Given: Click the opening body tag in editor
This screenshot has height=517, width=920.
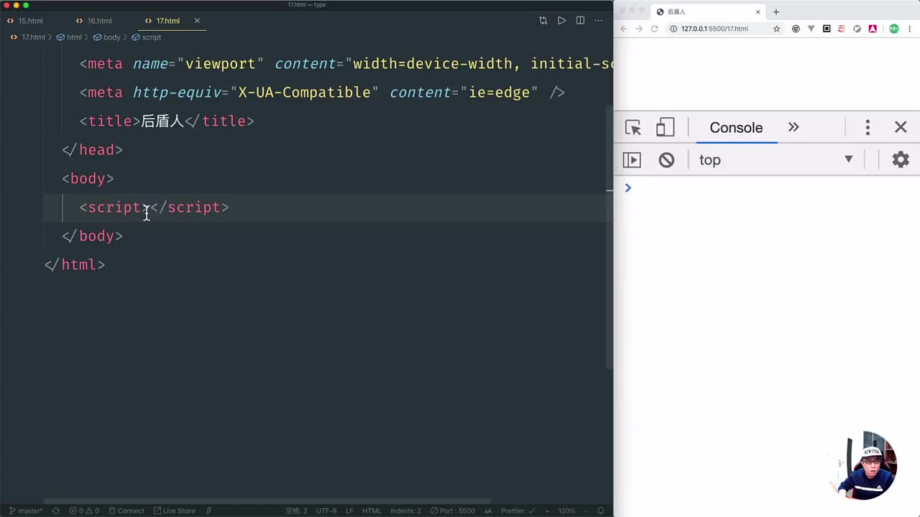Looking at the screenshot, I should pos(88,179).
